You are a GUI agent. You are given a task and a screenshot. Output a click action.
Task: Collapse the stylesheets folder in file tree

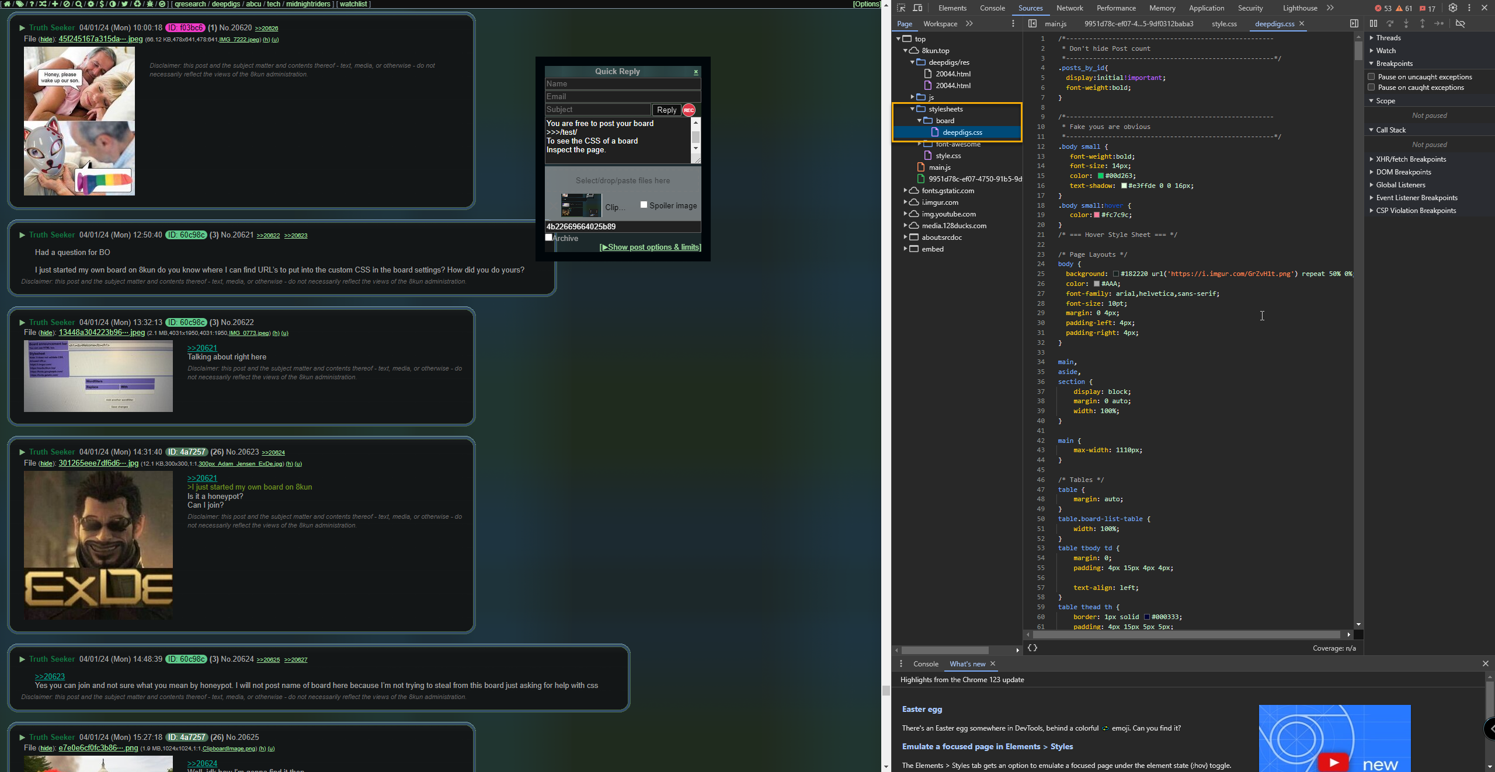(x=912, y=109)
